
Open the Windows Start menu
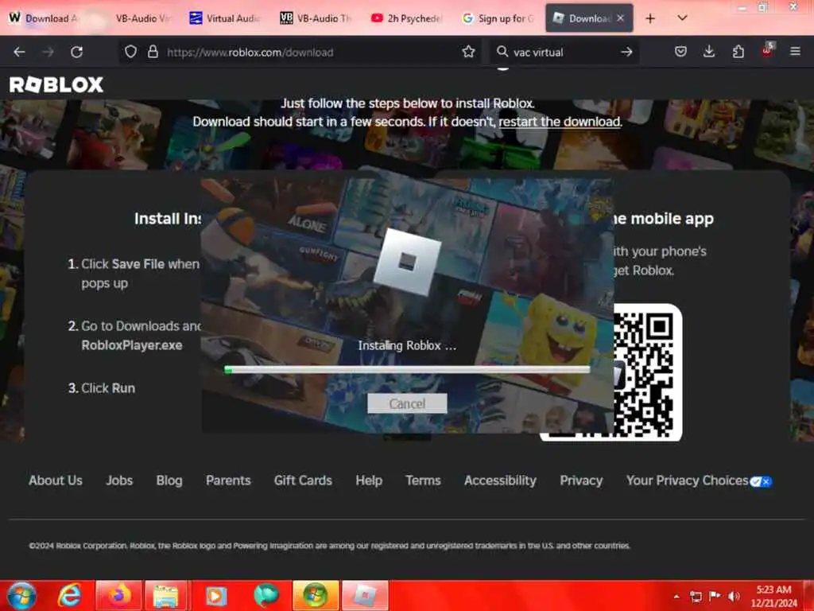point(21,595)
